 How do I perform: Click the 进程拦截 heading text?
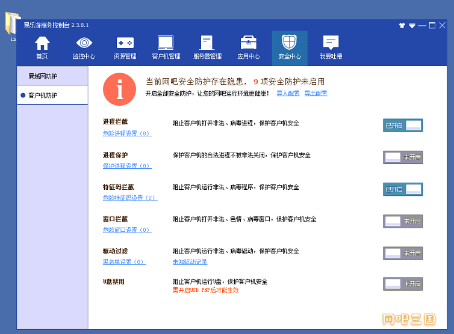pos(115,121)
